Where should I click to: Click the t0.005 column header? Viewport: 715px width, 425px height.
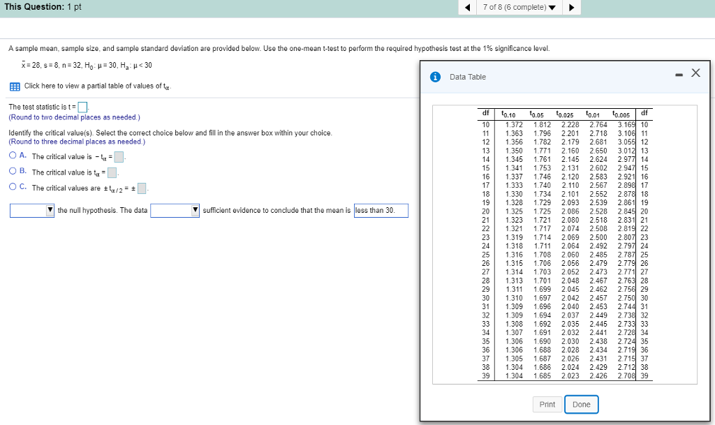coord(621,114)
